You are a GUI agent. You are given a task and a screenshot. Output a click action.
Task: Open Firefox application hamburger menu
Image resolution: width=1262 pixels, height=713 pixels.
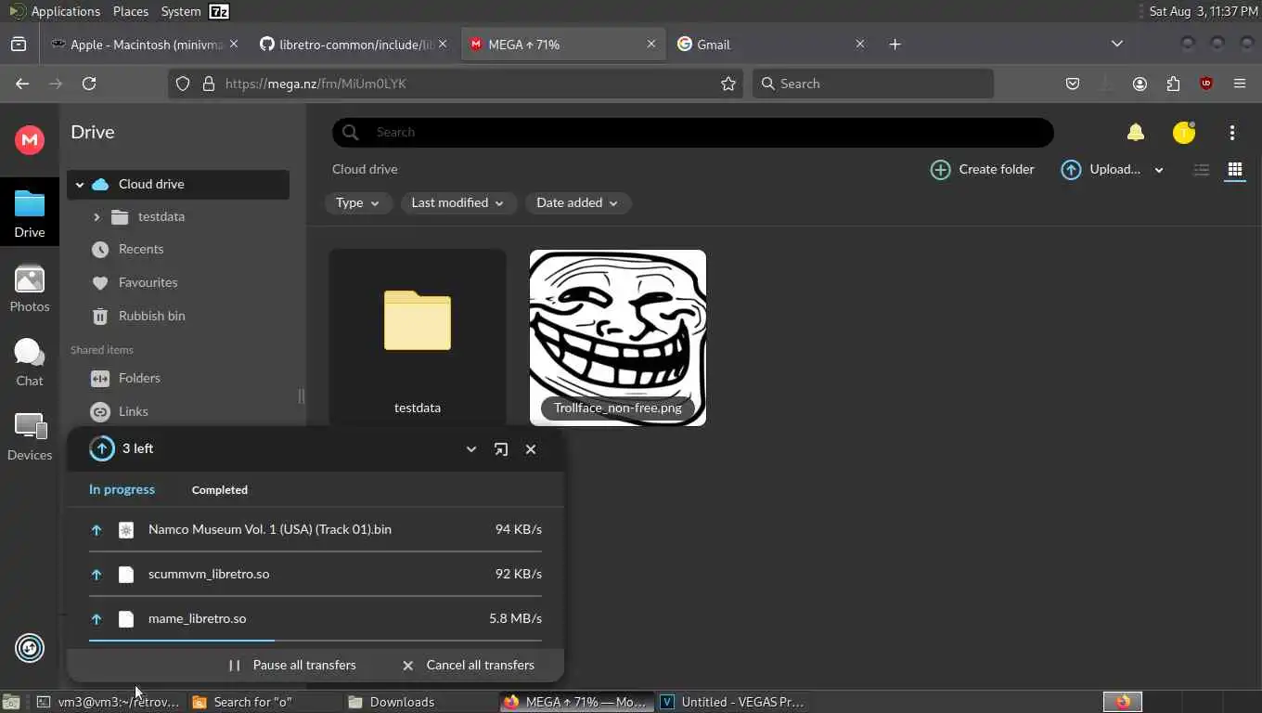click(x=1240, y=84)
